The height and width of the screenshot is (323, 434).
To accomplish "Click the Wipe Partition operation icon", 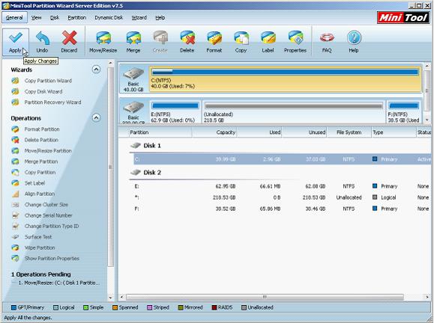I will click(x=15, y=247).
